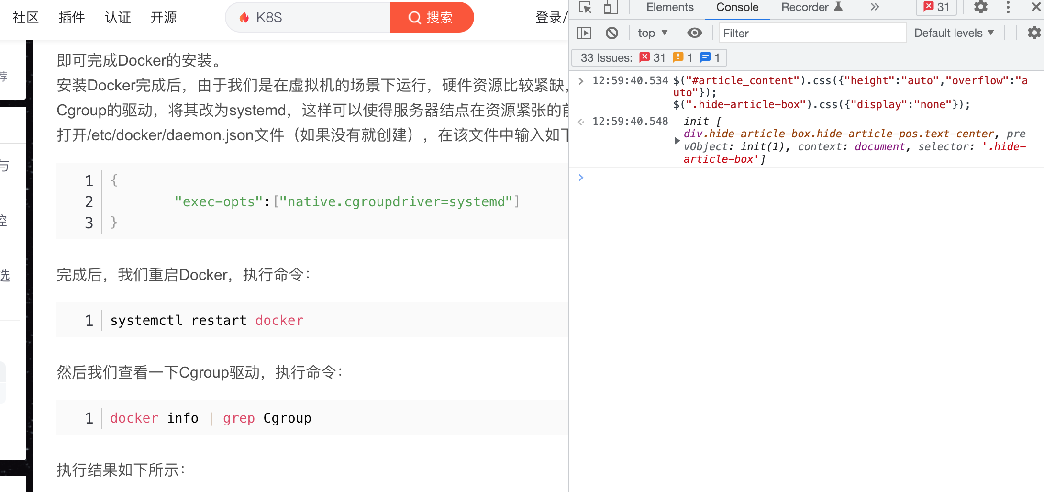Open the Default levels dropdown
Screen dimensions: 1044x492
click(x=954, y=33)
